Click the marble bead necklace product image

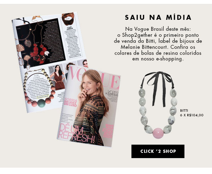158,105
